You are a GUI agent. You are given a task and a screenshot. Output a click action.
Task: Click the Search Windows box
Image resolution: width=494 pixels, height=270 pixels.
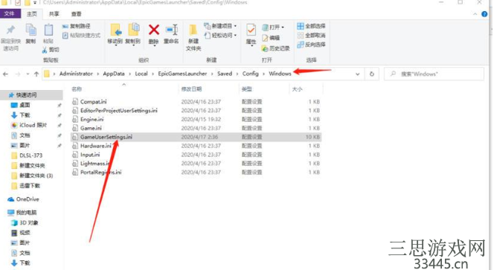434,74
